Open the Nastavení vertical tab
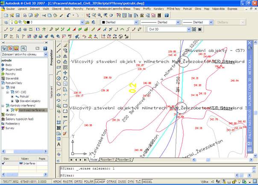The height and width of the screenshot is (185, 258). click(x=52, y=92)
